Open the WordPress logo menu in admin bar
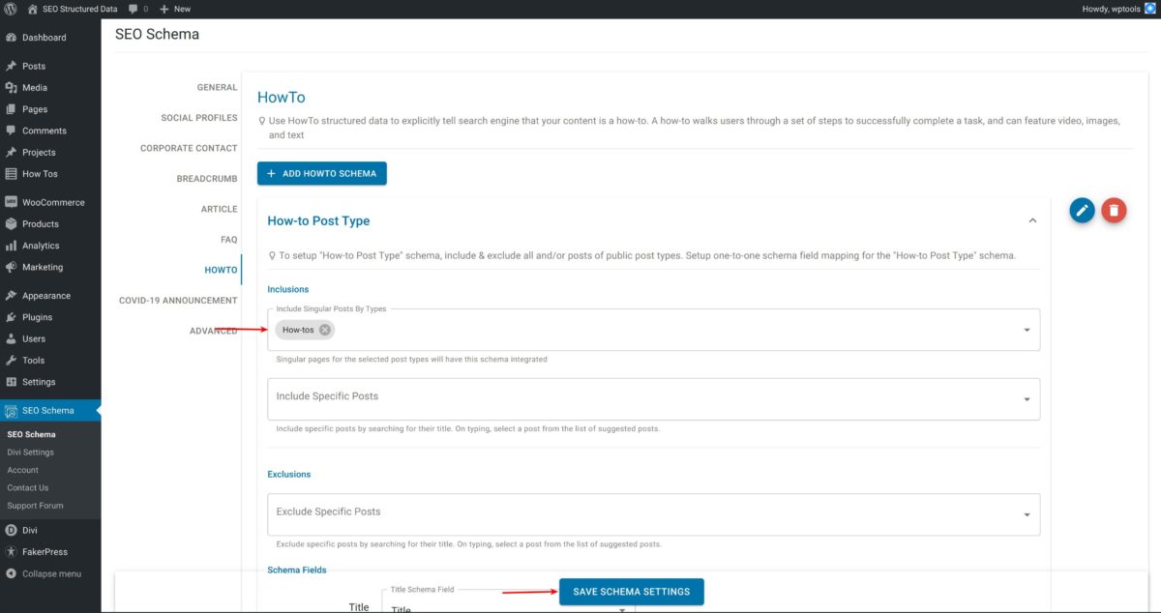The height and width of the screenshot is (613, 1161). pos(11,8)
